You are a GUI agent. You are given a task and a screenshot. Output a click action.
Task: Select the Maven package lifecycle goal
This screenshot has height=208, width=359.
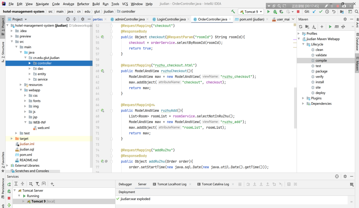[x=321, y=71]
